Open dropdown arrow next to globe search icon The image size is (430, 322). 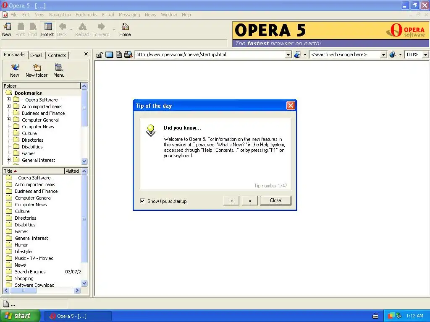(x=400, y=55)
